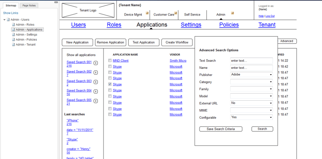Click the Admin - Tenant page icon

click(13, 44)
